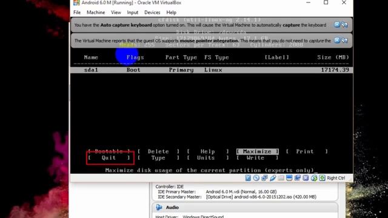Open the Machine menu
Viewport: 388px width, 218px height.
(x=96, y=12)
